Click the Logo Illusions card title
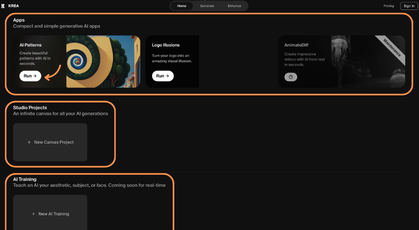 (166, 45)
